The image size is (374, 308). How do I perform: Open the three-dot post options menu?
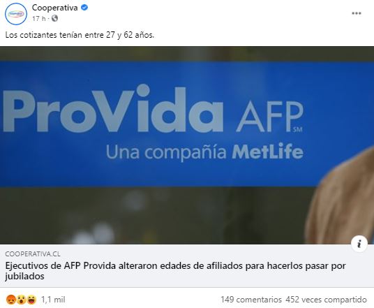pyautogui.click(x=357, y=13)
